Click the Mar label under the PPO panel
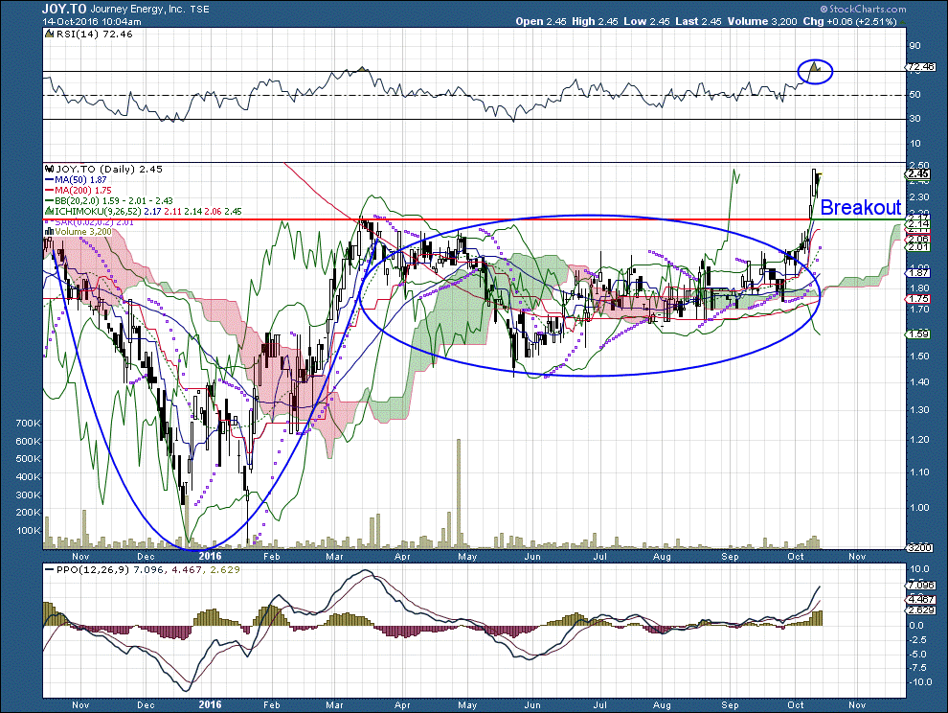 click(334, 705)
